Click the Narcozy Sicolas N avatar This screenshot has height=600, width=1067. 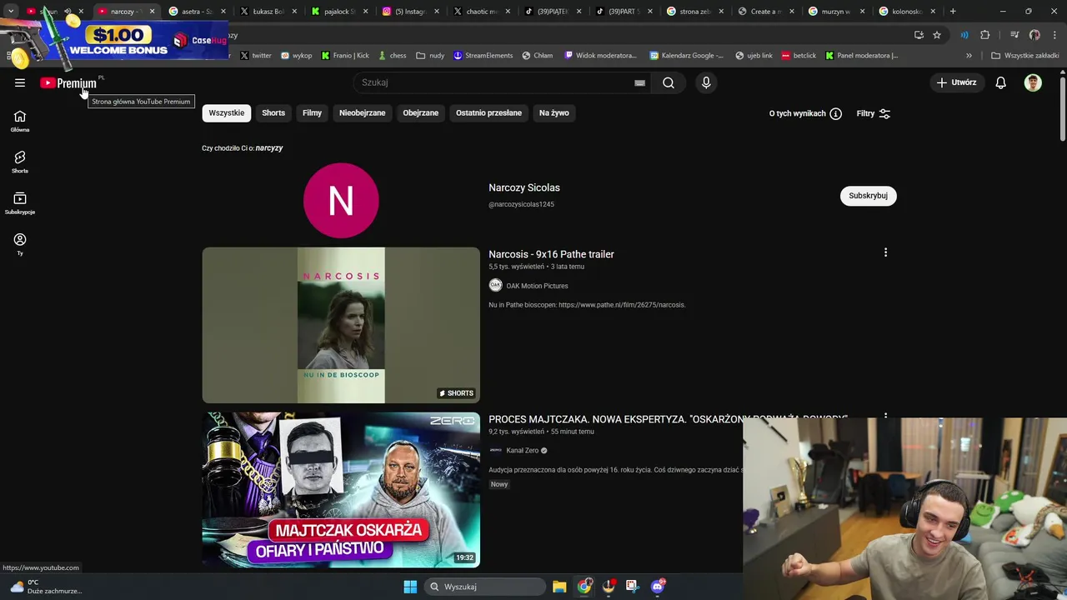pos(341,201)
